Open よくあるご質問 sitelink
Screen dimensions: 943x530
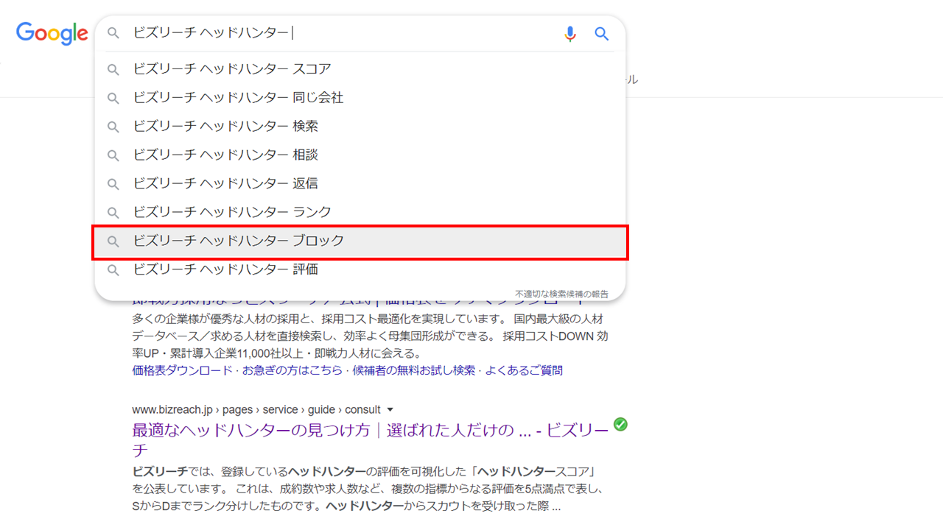(524, 370)
